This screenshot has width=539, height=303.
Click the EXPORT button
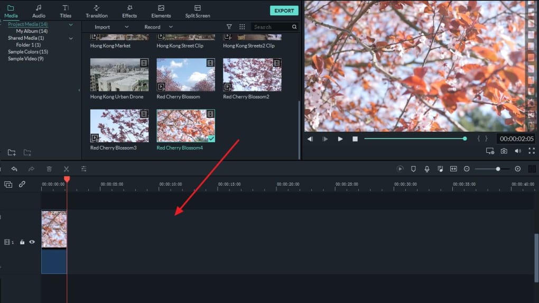284,11
